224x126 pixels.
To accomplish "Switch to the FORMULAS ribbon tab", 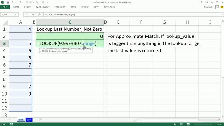I will [x=60, y=7].
